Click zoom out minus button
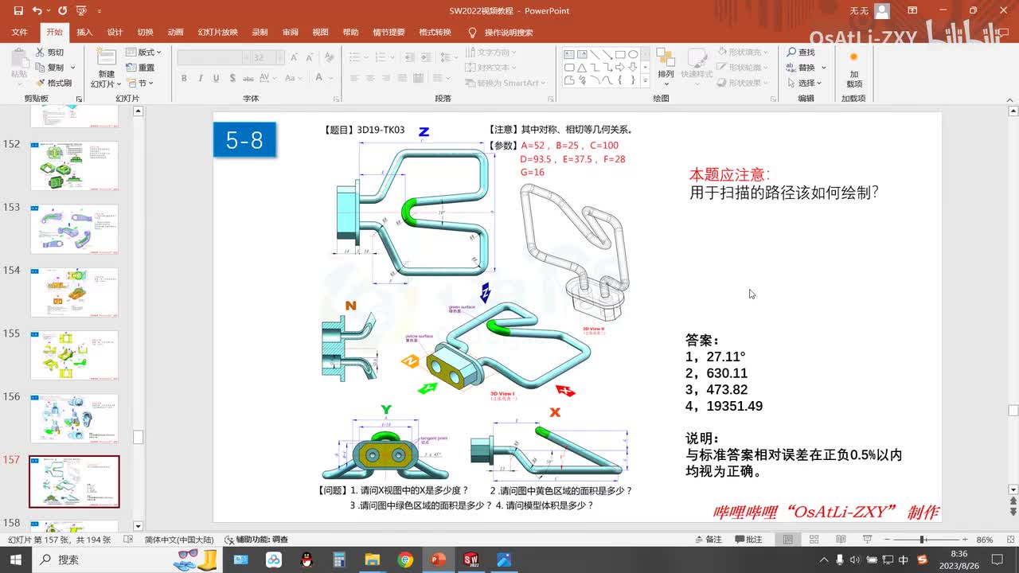Image resolution: width=1019 pixels, height=573 pixels. [x=886, y=540]
